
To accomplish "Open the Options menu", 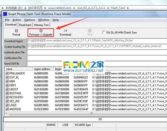I will 30,20.
